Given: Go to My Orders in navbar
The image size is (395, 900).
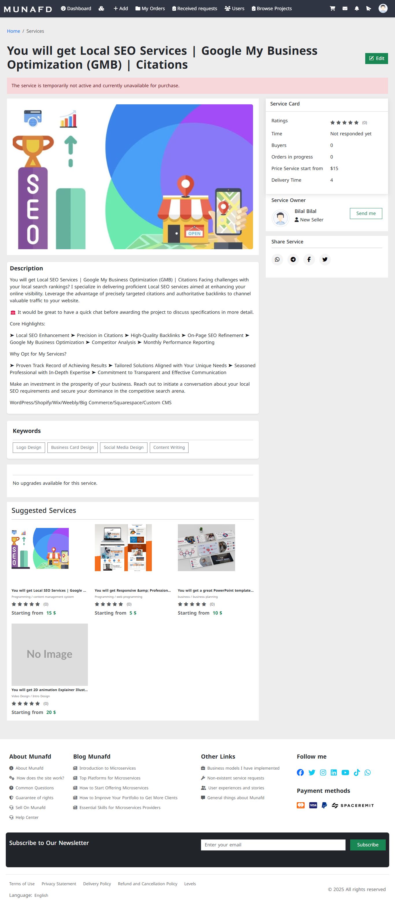Looking at the screenshot, I should 150,8.
